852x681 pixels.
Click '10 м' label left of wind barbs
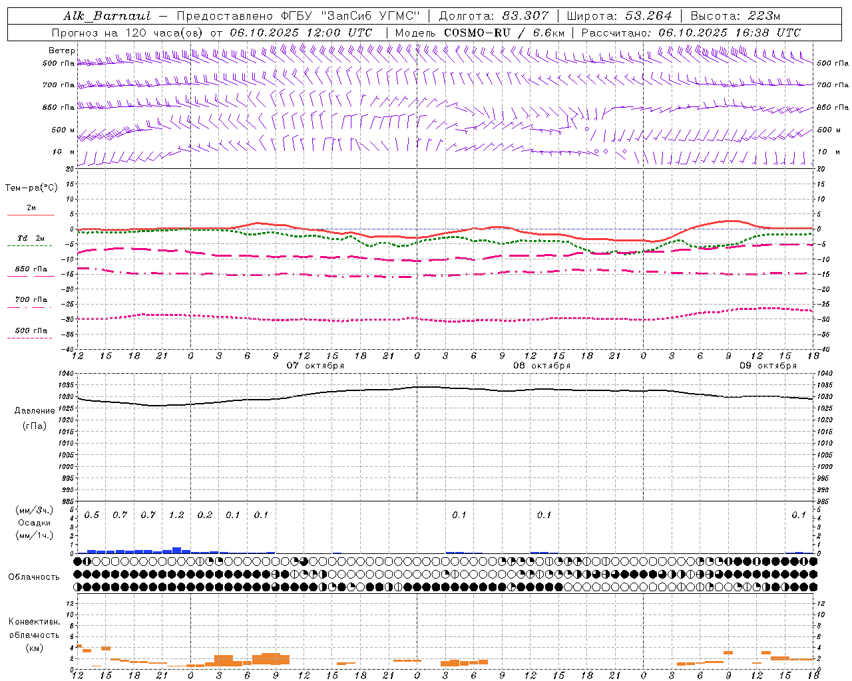(x=64, y=152)
